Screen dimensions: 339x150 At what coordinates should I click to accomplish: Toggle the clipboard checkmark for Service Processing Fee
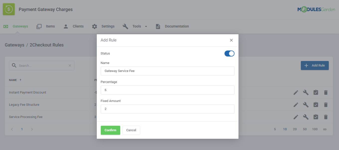tap(316, 117)
